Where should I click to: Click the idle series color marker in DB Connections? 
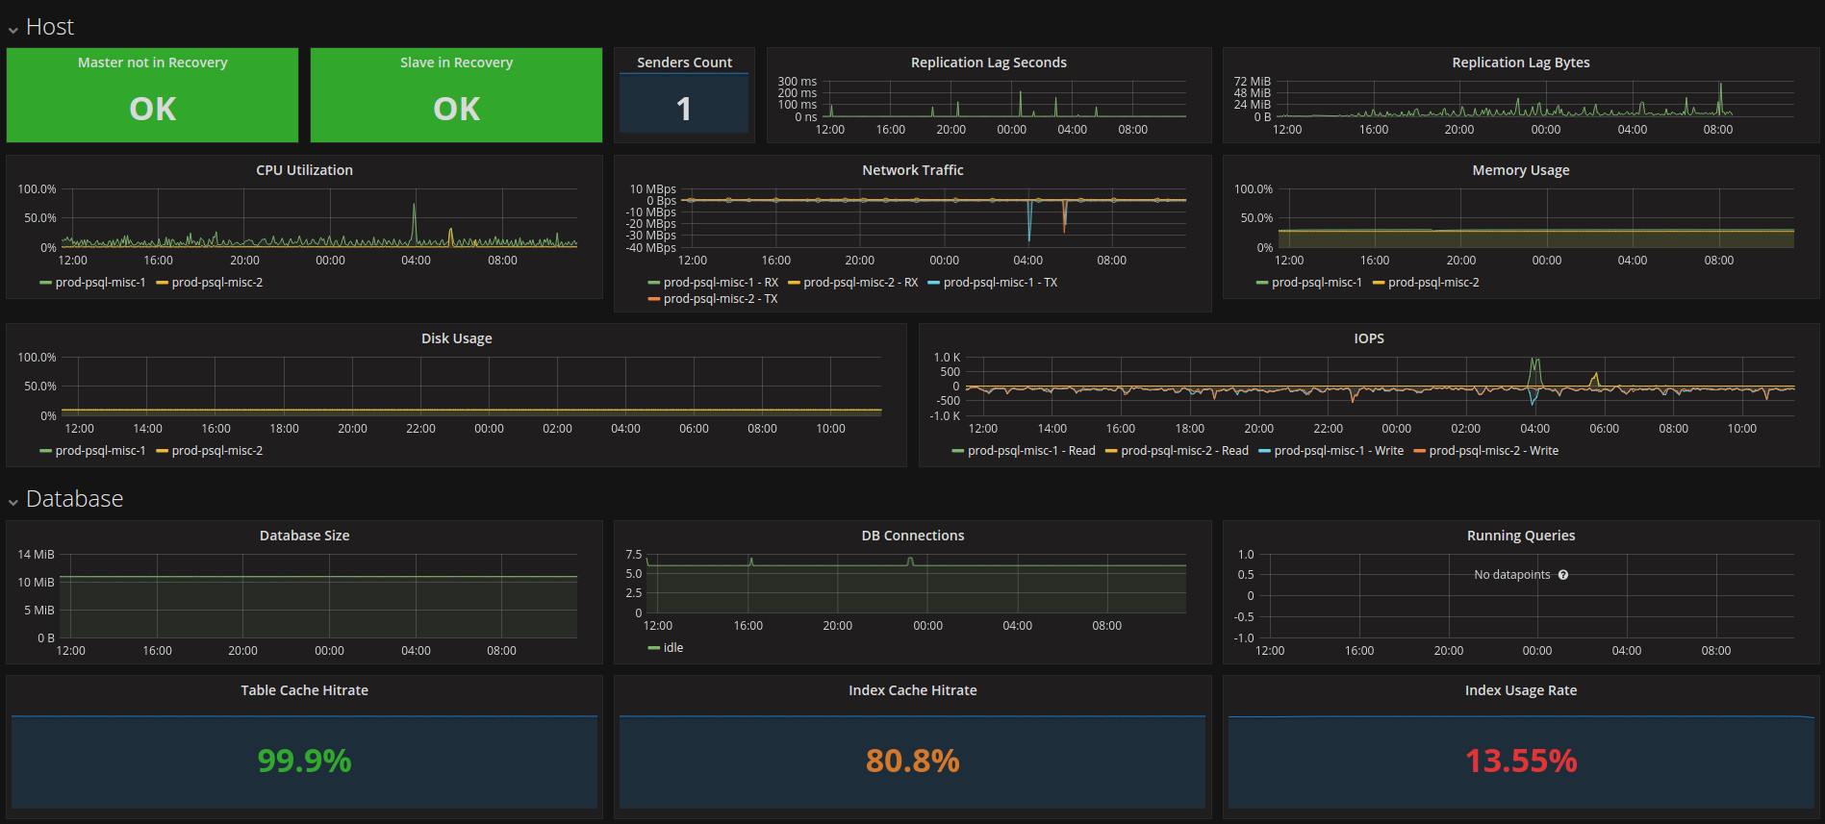[x=653, y=648]
